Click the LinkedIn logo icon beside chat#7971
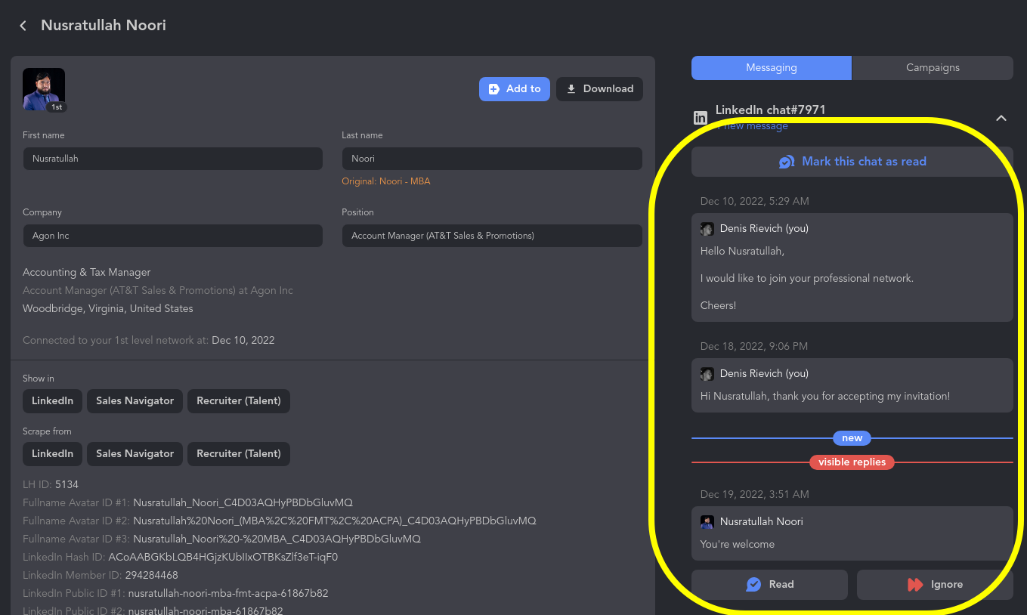Image resolution: width=1027 pixels, height=615 pixels. (701, 118)
